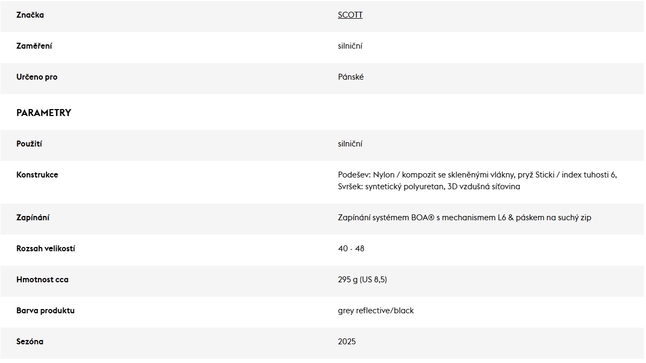The height and width of the screenshot is (363, 646).
Task: Select the Pánské value text
Action: 351,77
